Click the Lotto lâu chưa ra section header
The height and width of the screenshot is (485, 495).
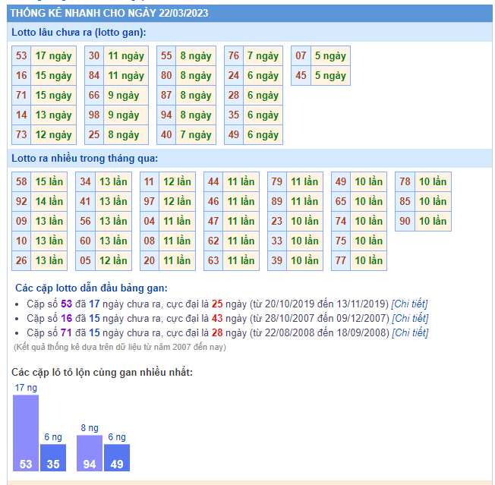(x=79, y=33)
